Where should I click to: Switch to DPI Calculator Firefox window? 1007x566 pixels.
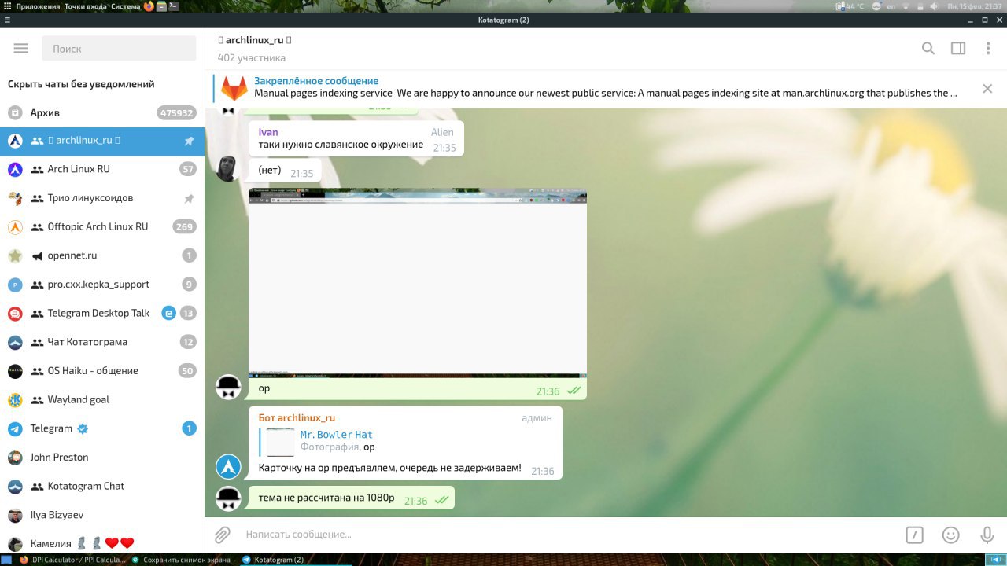pyautogui.click(x=72, y=560)
